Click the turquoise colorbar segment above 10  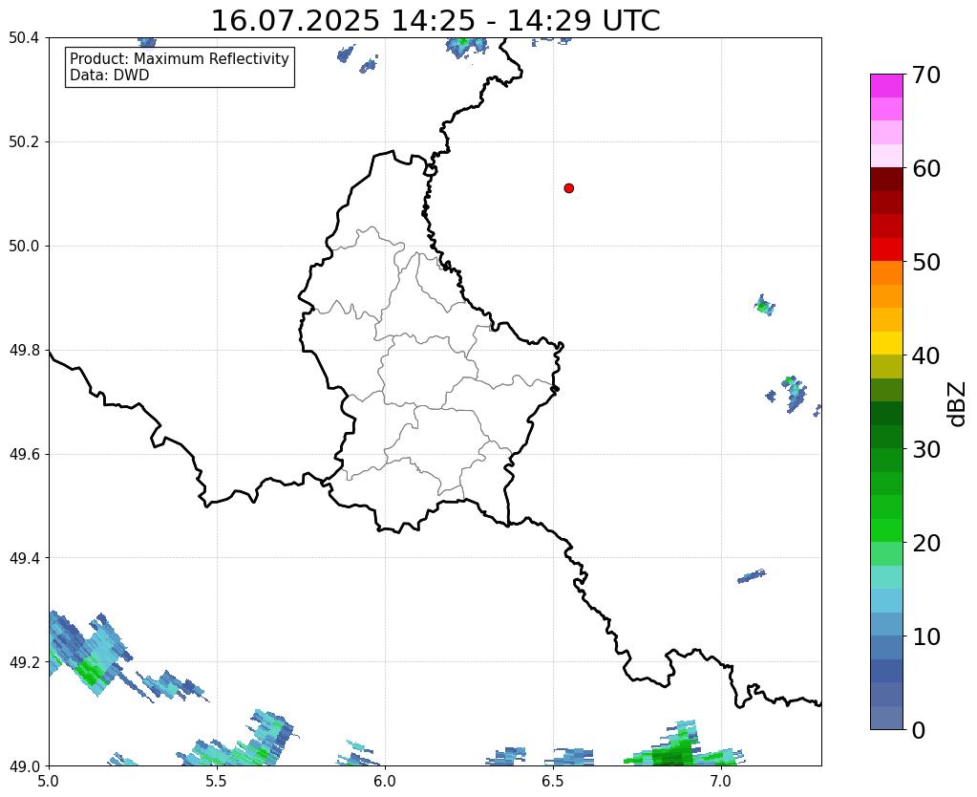pyautogui.click(x=886, y=577)
